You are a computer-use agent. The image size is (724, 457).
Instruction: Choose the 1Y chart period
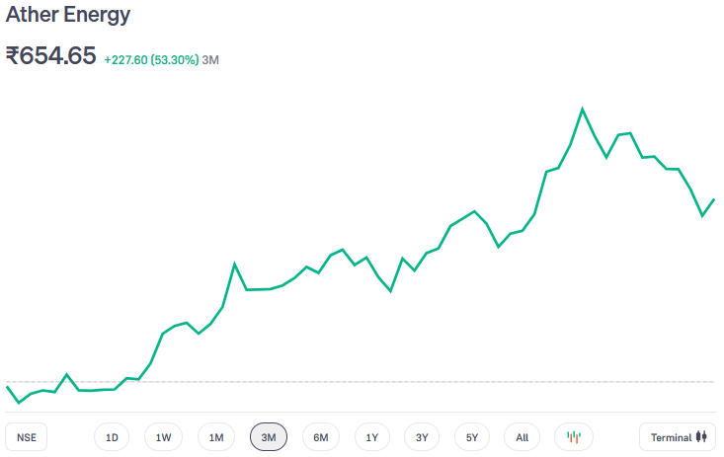click(x=371, y=437)
